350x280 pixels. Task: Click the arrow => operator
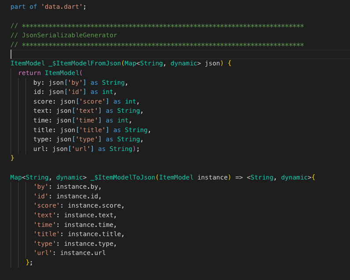pos(237,177)
